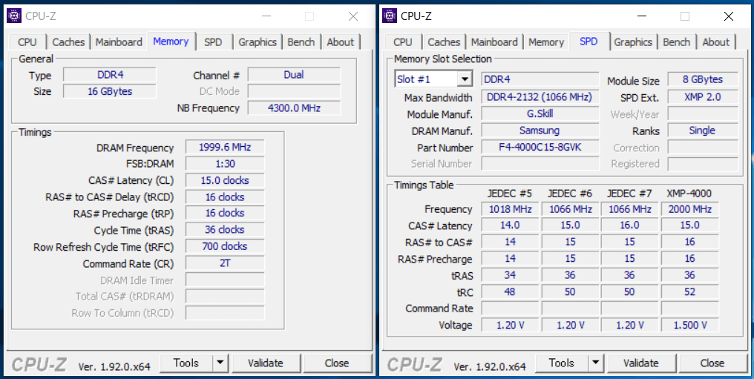Click XMP-4000 tRC value 52
Image resolution: width=754 pixels, height=379 pixels.
pos(690,291)
